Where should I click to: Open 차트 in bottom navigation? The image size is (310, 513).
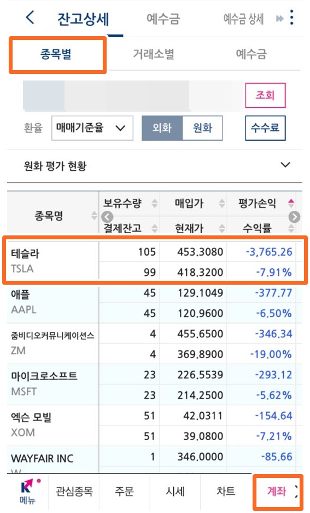226,491
